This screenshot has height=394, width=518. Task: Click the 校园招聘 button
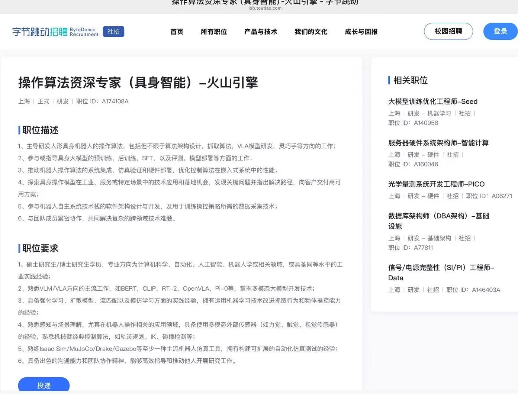pos(448,31)
